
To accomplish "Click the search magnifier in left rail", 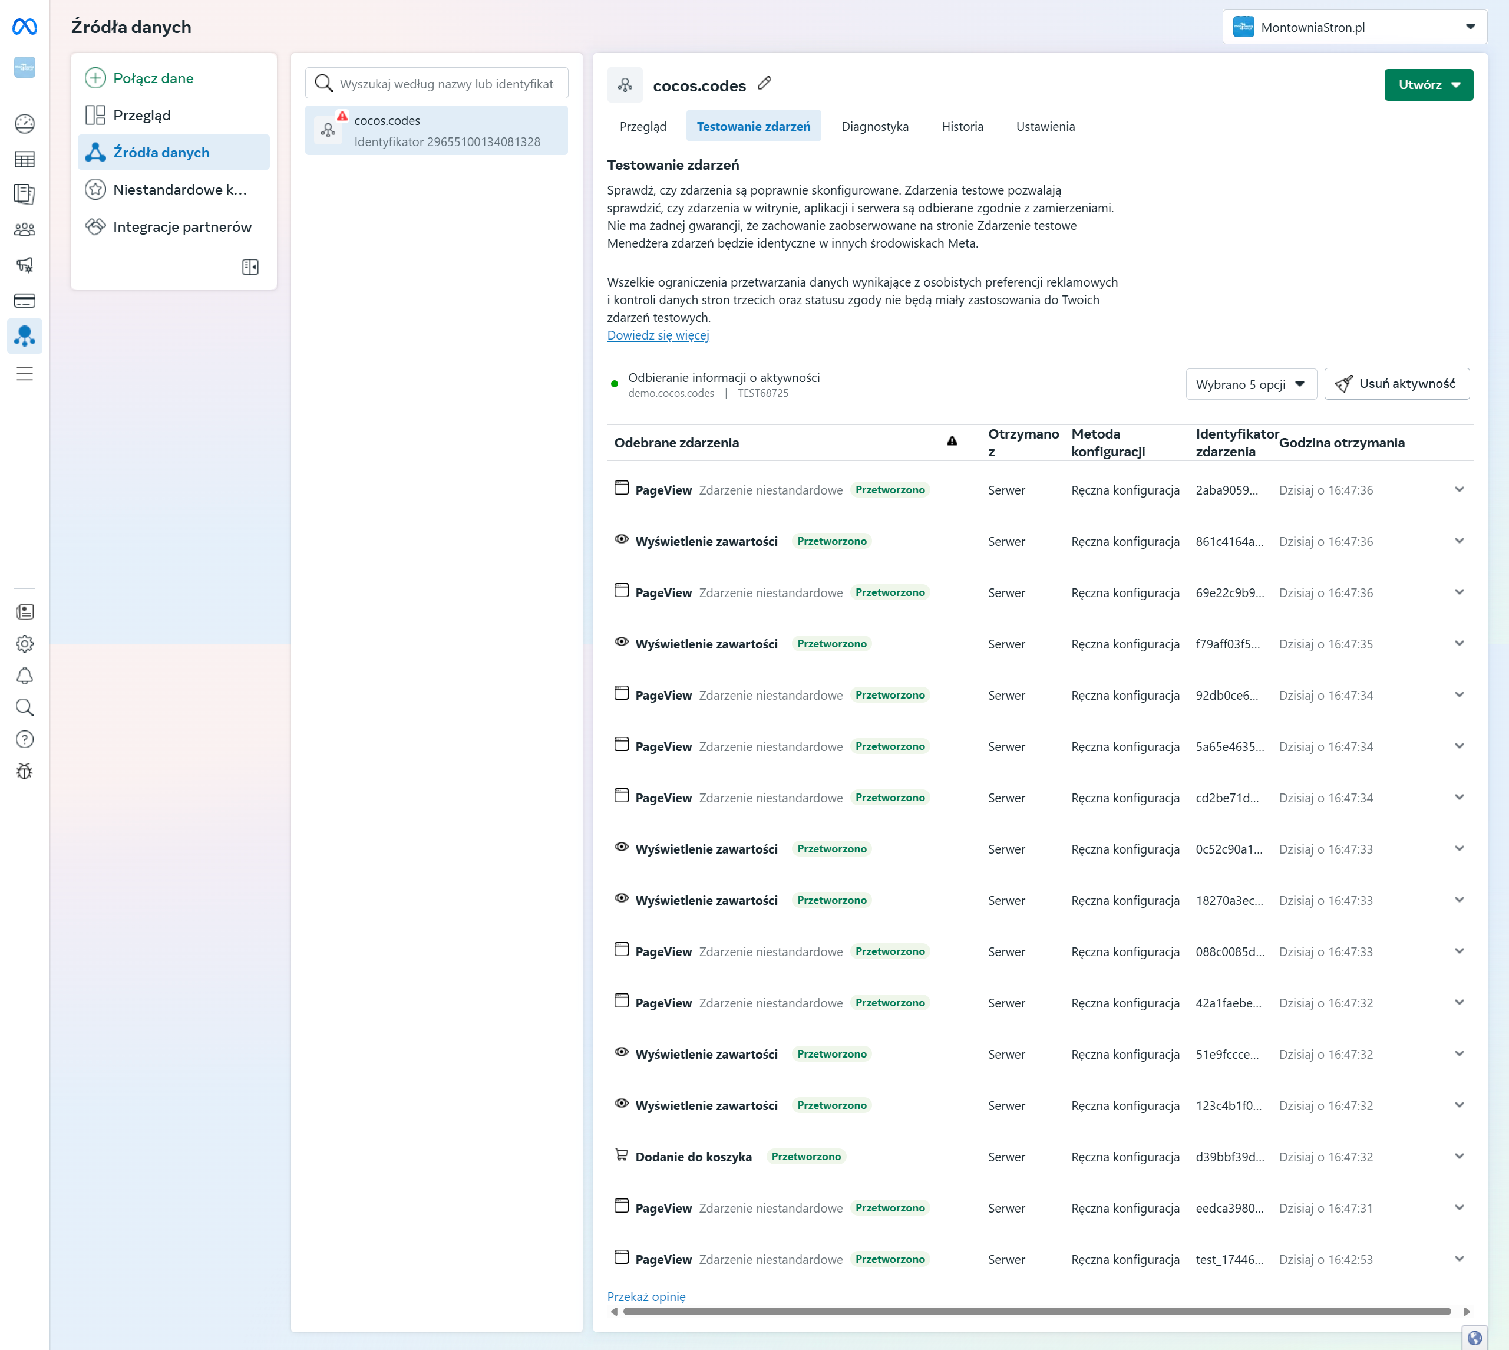I will click(x=25, y=707).
